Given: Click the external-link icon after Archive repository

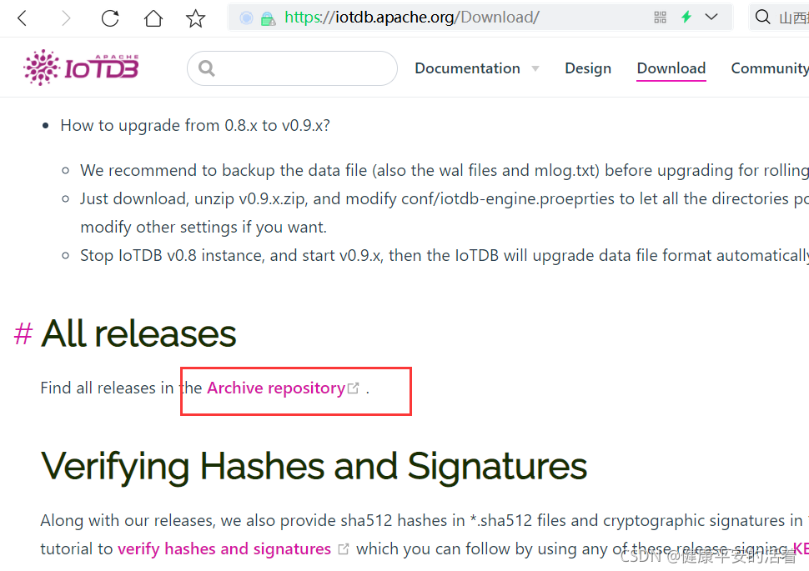Looking at the screenshot, I should (354, 388).
